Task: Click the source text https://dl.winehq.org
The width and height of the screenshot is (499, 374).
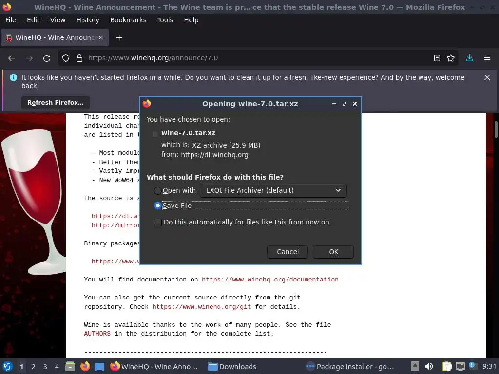Action: pyautogui.click(x=214, y=155)
